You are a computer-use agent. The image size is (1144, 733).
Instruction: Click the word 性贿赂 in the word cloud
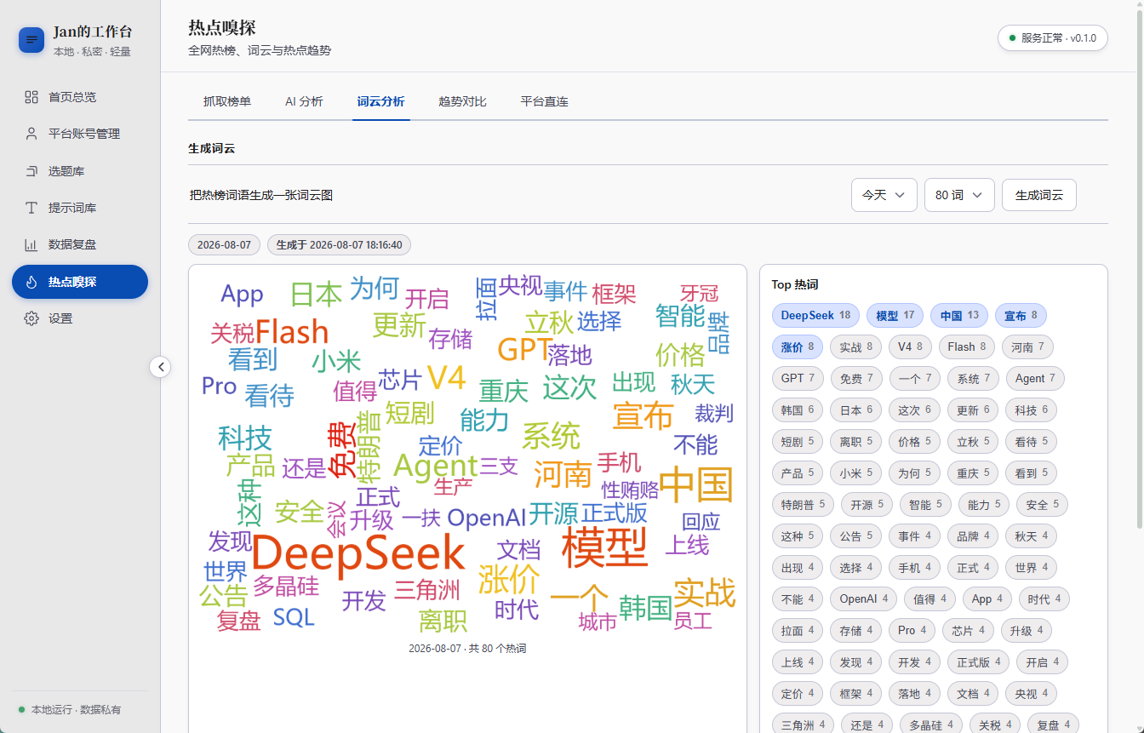[x=631, y=490]
